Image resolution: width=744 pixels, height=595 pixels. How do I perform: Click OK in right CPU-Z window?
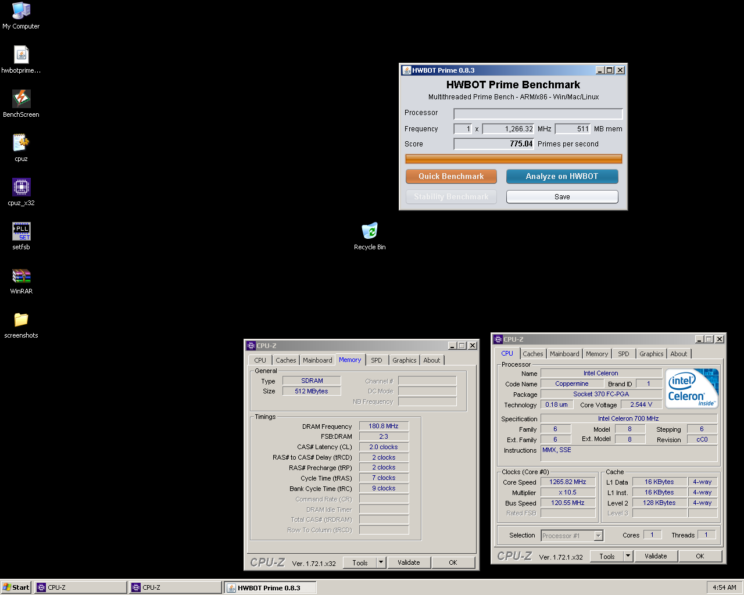coord(700,556)
